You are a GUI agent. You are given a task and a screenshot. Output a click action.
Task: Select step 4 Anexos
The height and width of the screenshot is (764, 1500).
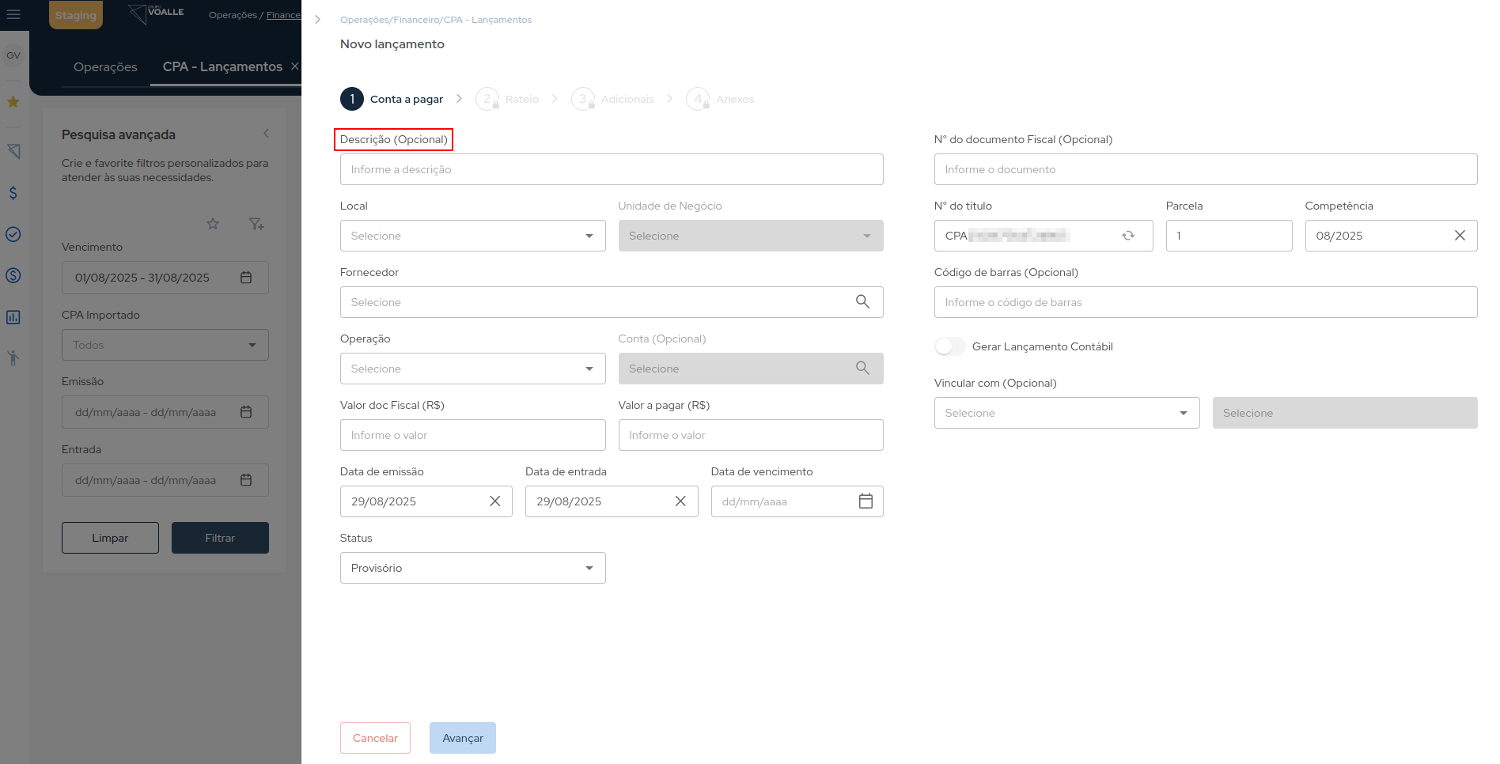tap(720, 99)
